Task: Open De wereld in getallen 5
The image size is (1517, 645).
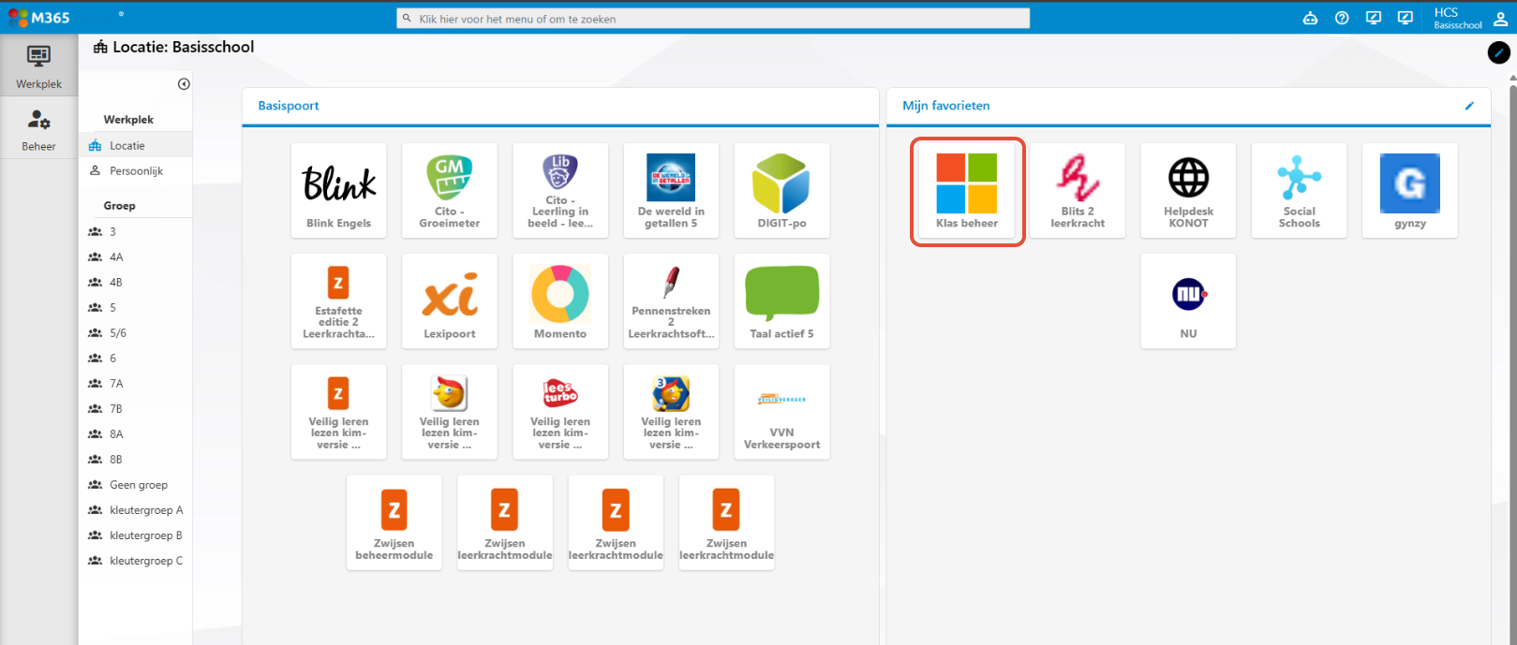Action: pos(671,190)
